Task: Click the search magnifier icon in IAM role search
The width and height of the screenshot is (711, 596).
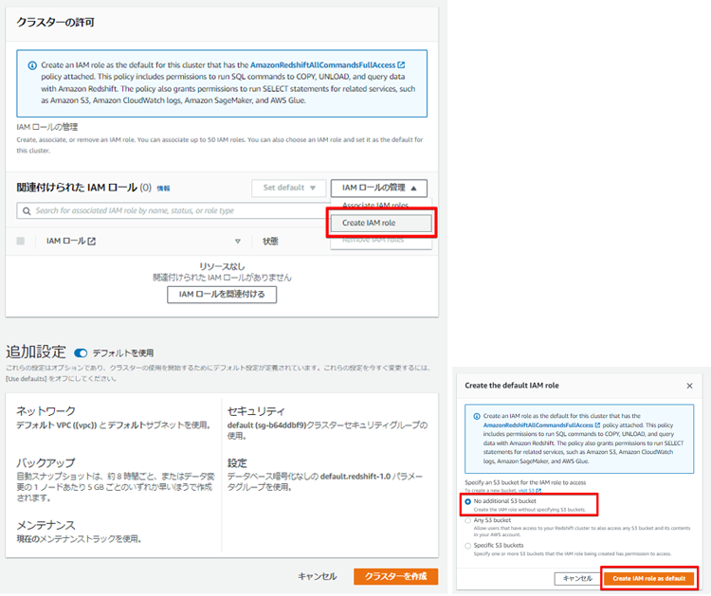Action: [x=27, y=210]
